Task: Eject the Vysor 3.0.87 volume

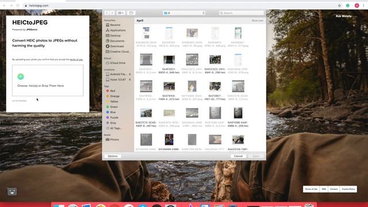Action: pos(130,79)
